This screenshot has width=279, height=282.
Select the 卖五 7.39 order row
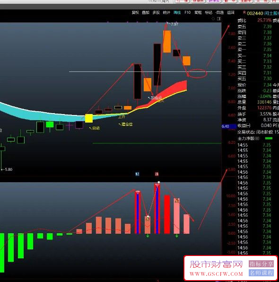pyautogui.click(x=254, y=26)
